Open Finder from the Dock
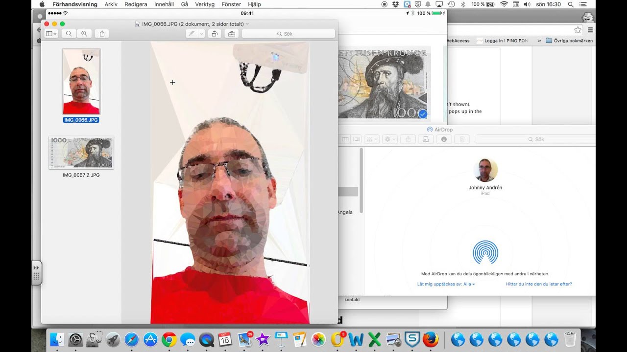 tap(57, 339)
